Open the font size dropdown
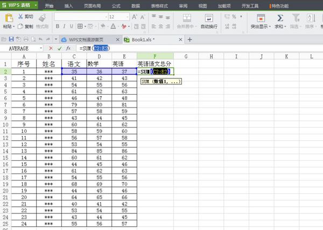This screenshot has height=230, width=323. coord(127,17)
